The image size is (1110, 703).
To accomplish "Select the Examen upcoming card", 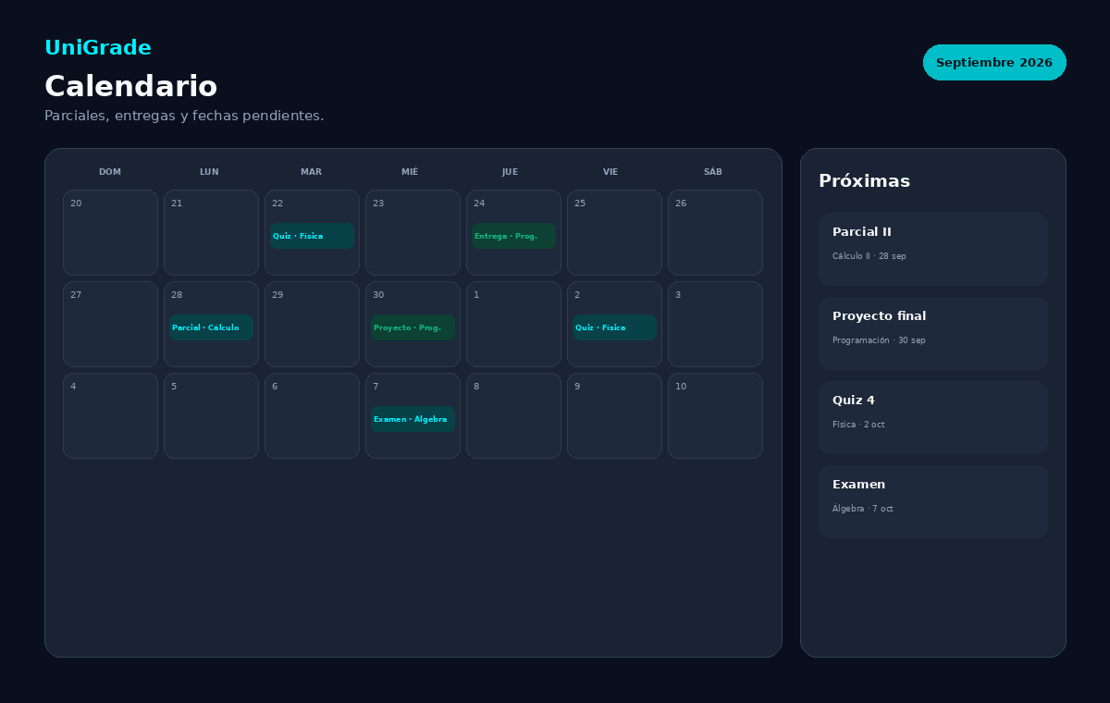I will (x=933, y=501).
